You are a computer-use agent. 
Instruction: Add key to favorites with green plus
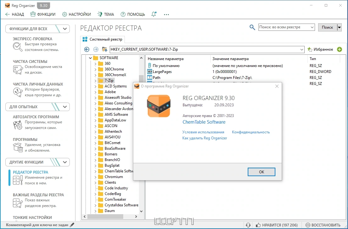tap(339, 49)
